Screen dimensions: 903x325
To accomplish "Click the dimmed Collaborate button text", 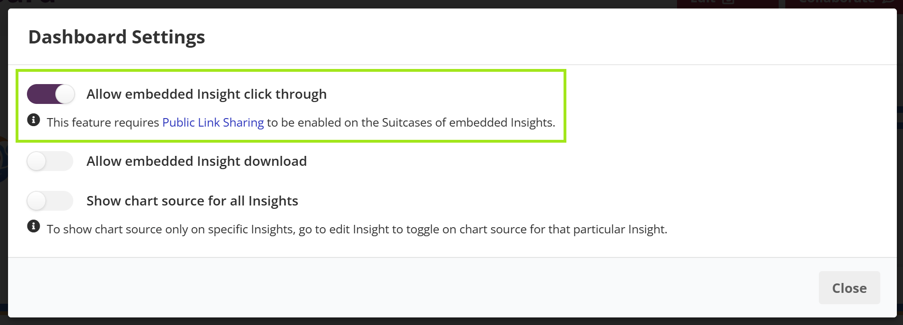I will pyautogui.click(x=837, y=2).
